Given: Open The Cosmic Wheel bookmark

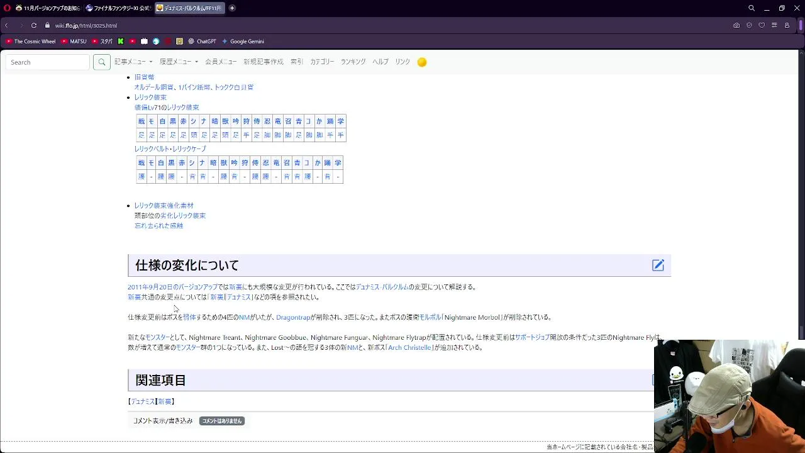Looking at the screenshot, I should pyautogui.click(x=31, y=42).
